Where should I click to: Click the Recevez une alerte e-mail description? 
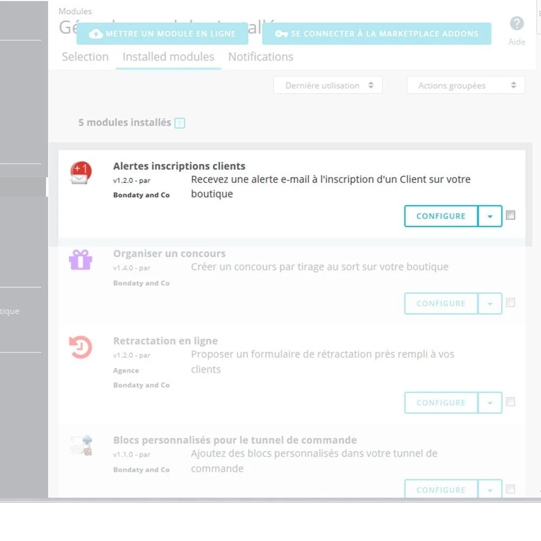[331, 187]
